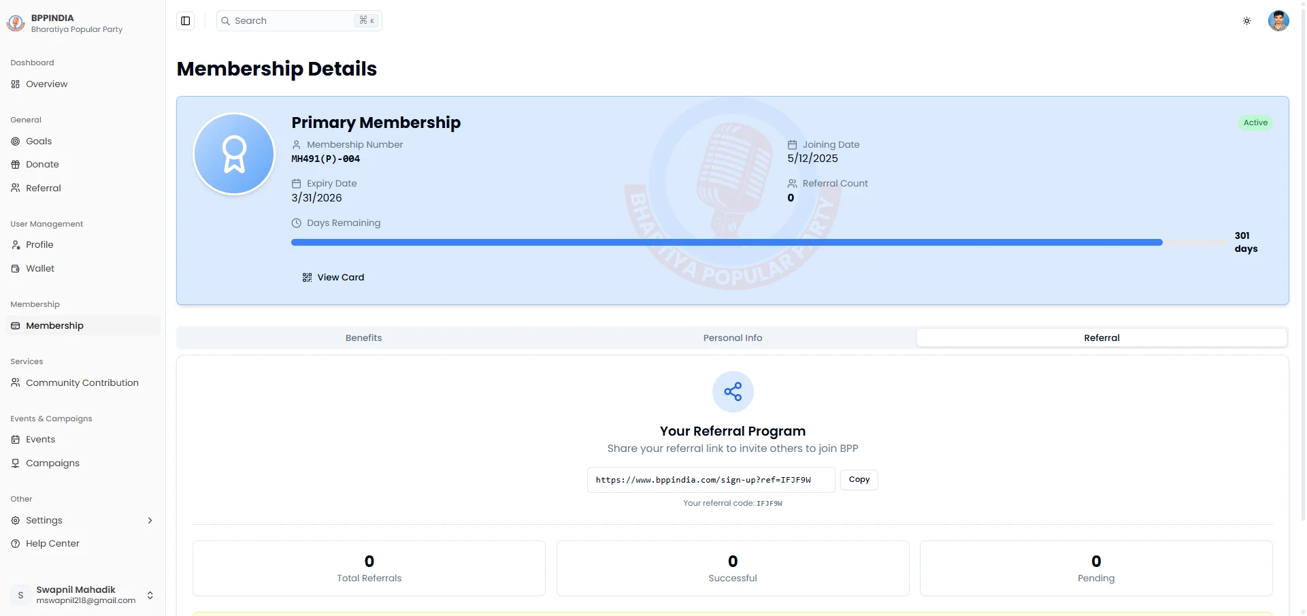Click the Pending referrals card
This screenshot has width=1307, height=616.
click(x=1096, y=568)
